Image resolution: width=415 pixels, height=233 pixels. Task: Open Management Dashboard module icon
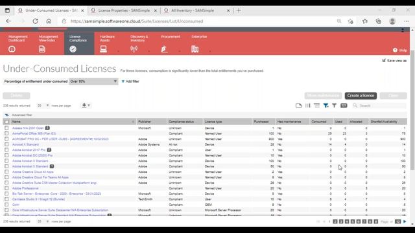(12, 49)
